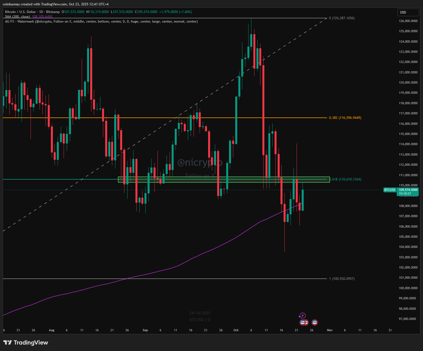
Task: Click the 0.618 Fibonacci level label
Action: [x=346, y=179]
